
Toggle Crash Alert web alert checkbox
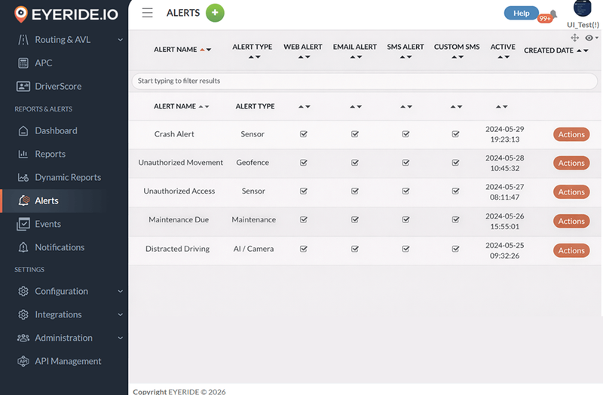[x=304, y=134]
